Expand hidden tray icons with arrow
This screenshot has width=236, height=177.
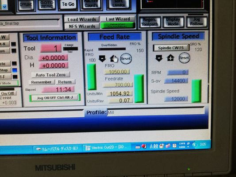[195, 145]
